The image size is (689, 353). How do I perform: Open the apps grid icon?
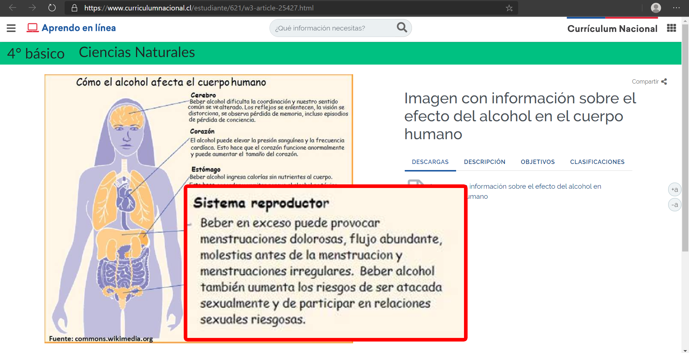tap(671, 28)
